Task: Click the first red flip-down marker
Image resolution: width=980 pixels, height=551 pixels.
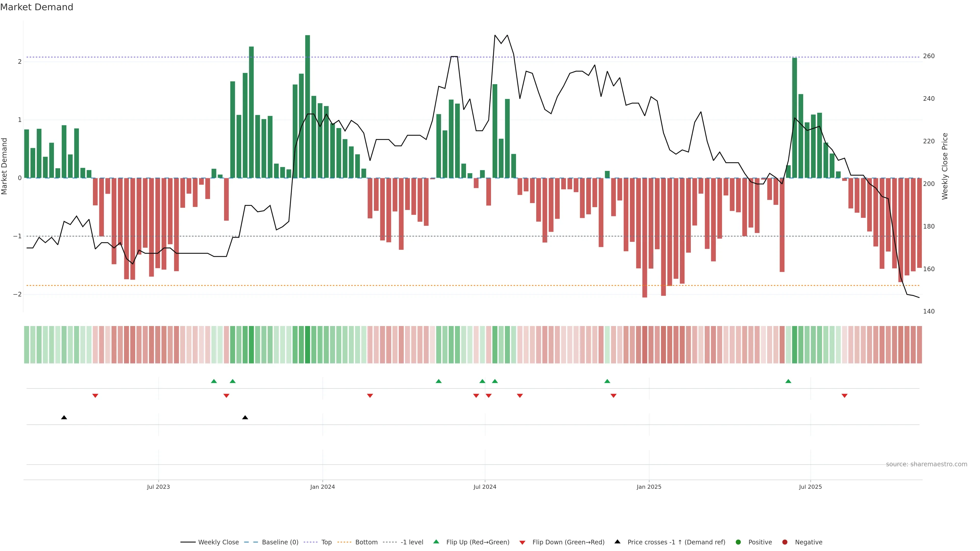Action: pos(95,396)
